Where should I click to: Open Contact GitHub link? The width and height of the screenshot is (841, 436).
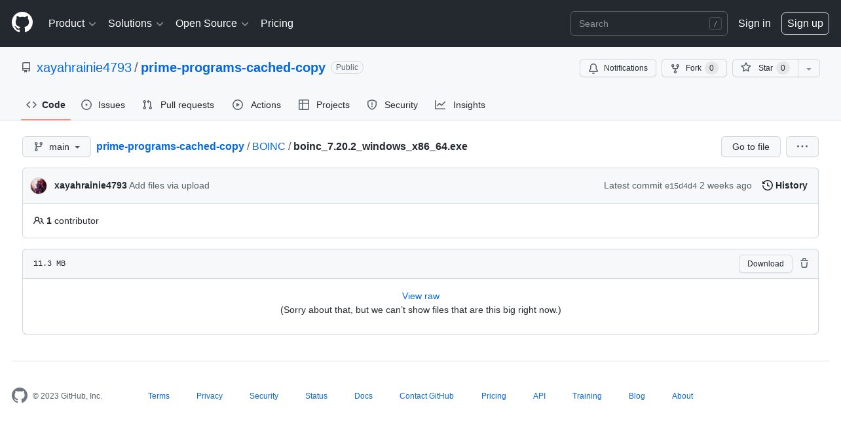coord(426,396)
